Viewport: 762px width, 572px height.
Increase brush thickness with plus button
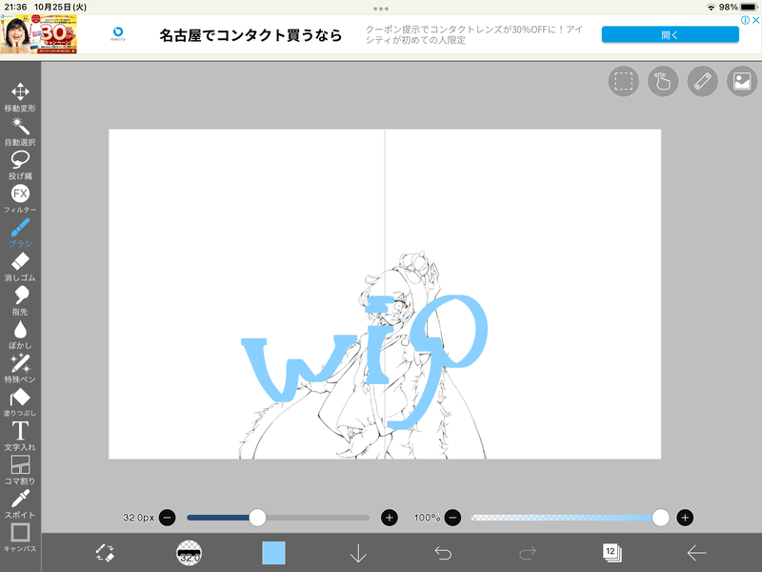pos(390,518)
